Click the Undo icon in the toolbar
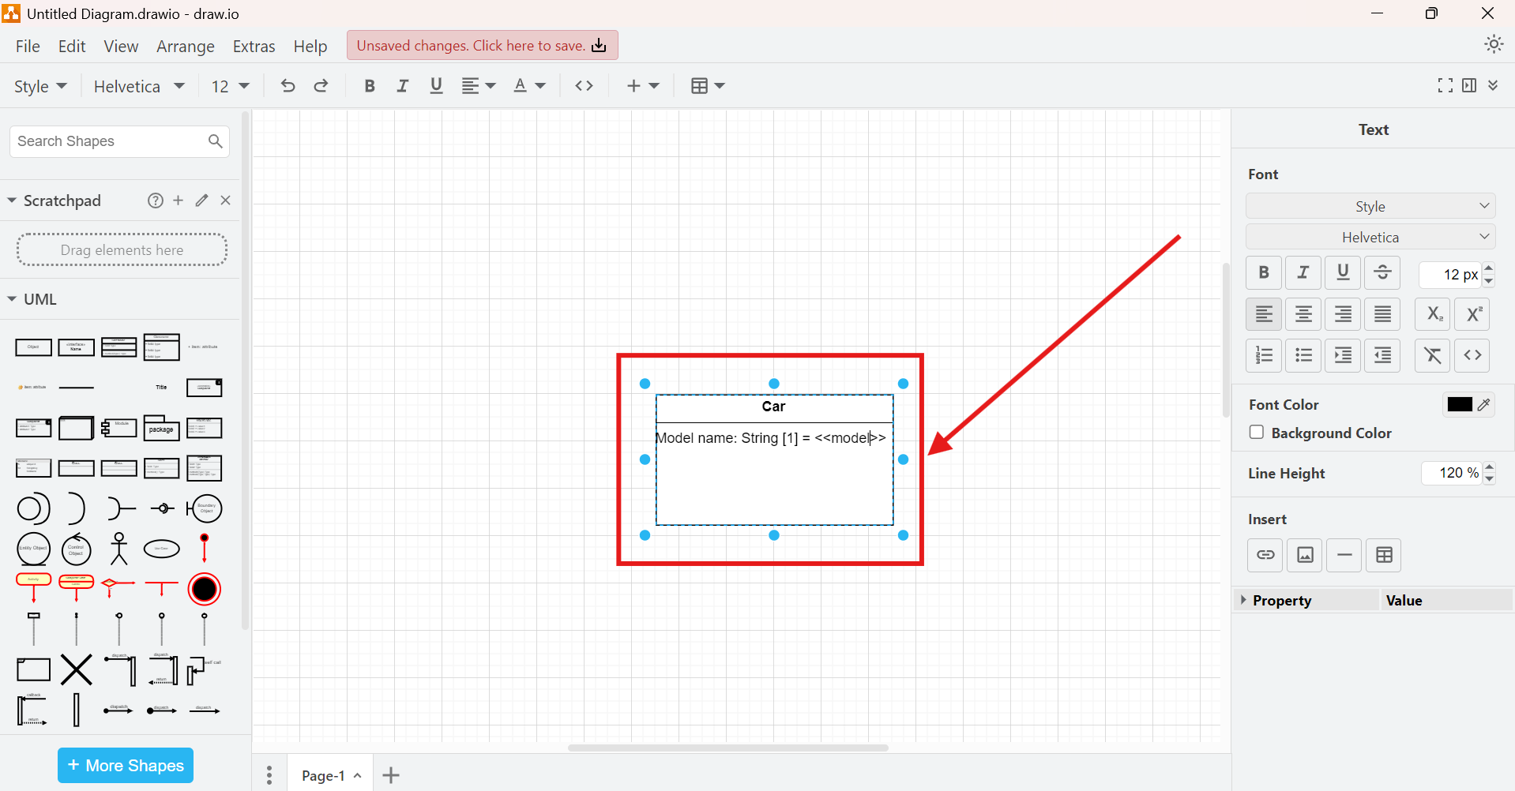This screenshot has width=1515, height=791. coord(287,85)
